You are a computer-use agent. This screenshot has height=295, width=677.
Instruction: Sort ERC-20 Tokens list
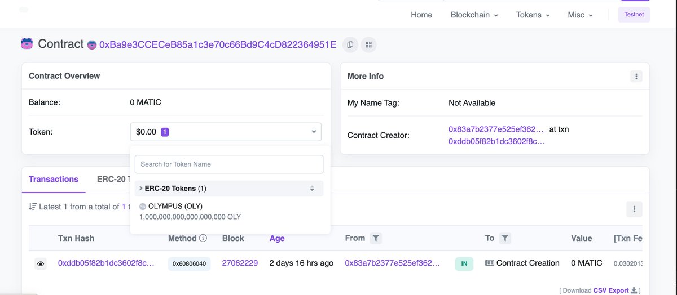click(x=312, y=189)
